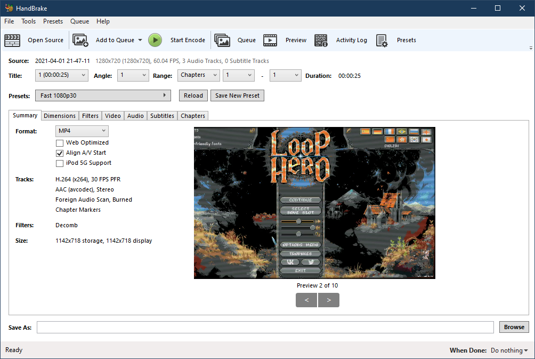Click the Add to Queue picture icon
The width and height of the screenshot is (535, 359).
point(80,41)
